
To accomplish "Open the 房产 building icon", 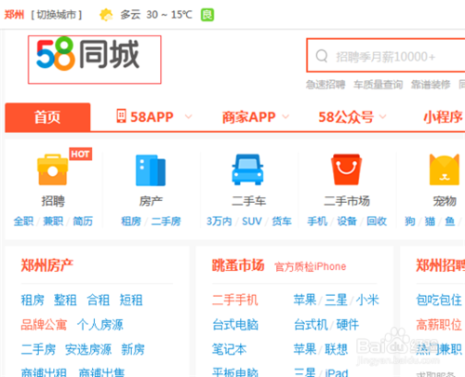I will point(151,170).
